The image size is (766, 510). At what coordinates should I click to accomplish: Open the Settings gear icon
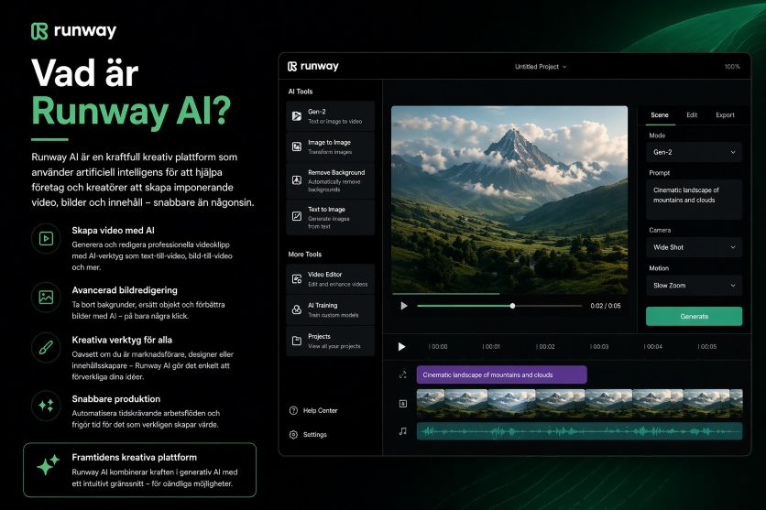point(293,434)
